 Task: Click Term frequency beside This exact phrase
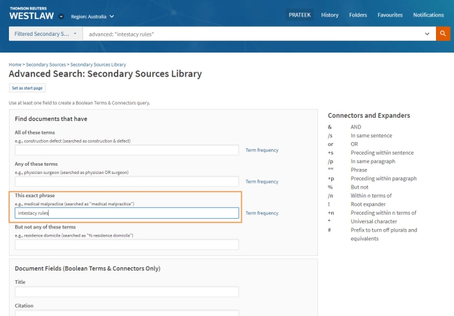tap(262, 213)
